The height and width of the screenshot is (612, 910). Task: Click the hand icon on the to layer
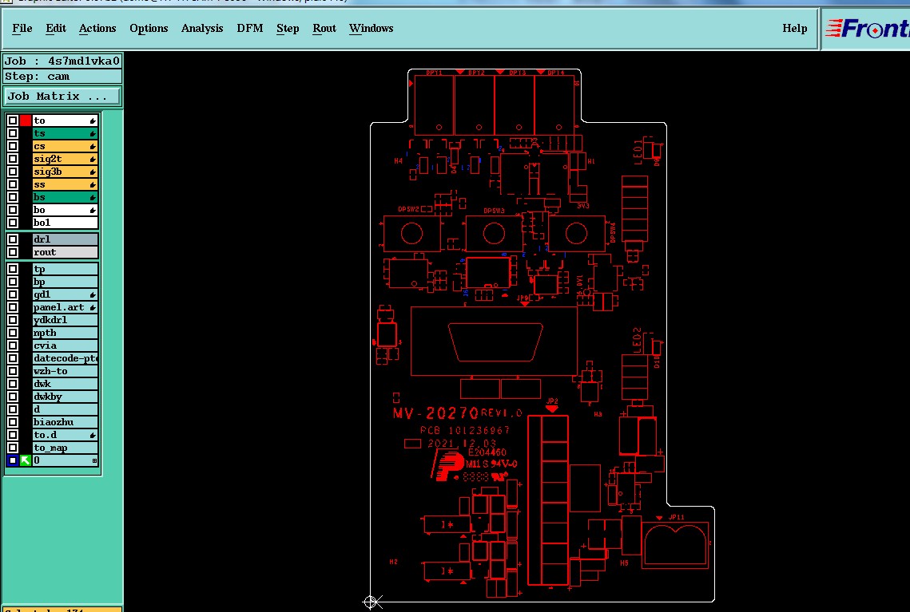(93, 120)
